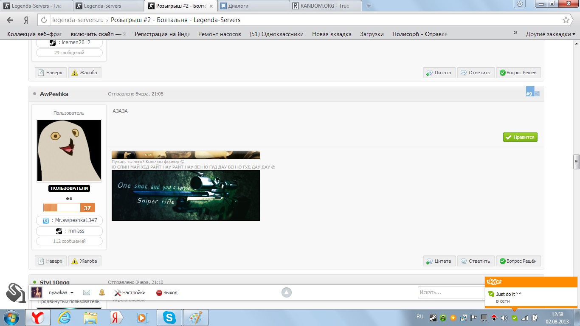Open AwPeshka username link
580x326 pixels.
54,94
